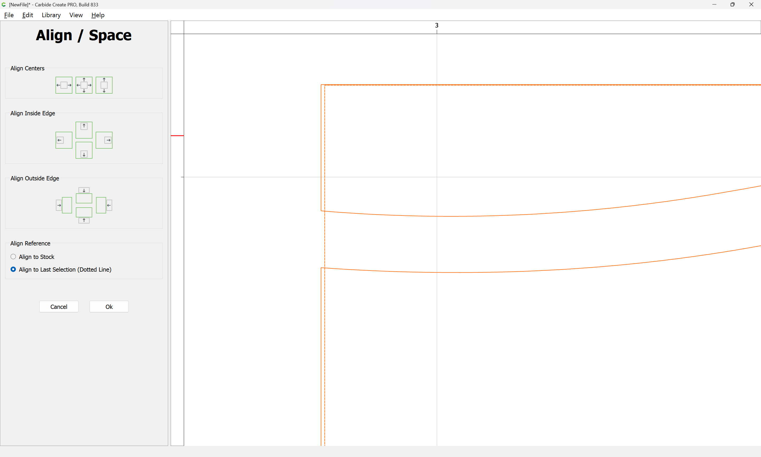Align inside edge to right
Viewport: 761px width, 457px height.
(x=104, y=140)
